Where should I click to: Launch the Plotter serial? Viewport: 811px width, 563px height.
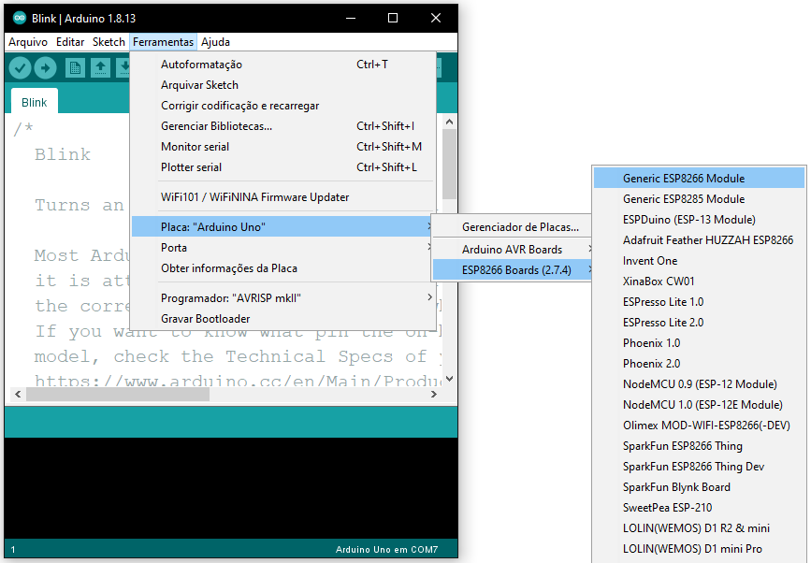click(x=282, y=167)
